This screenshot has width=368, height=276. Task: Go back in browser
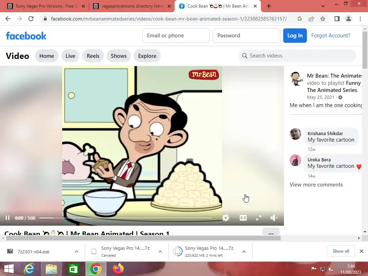tap(8, 19)
